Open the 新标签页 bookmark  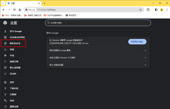pos(71,15)
